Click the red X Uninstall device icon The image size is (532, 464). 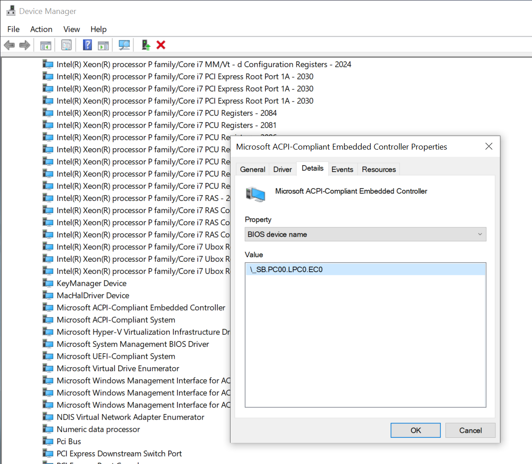(161, 45)
